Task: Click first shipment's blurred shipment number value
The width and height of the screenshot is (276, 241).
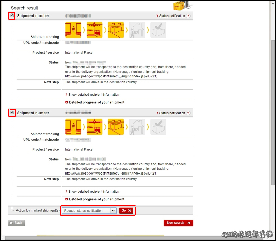Action: (x=78, y=16)
